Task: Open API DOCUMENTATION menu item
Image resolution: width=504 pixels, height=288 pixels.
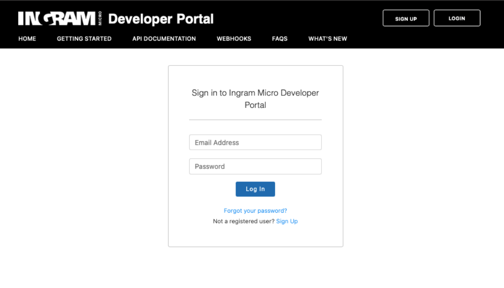Action: (x=164, y=39)
